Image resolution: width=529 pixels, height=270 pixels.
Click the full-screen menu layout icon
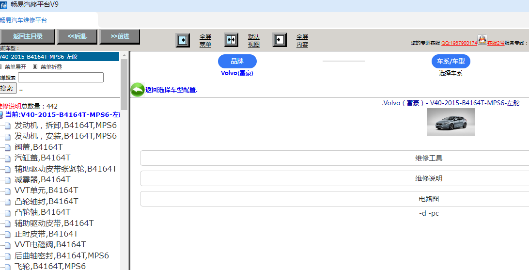tap(183, 40)
